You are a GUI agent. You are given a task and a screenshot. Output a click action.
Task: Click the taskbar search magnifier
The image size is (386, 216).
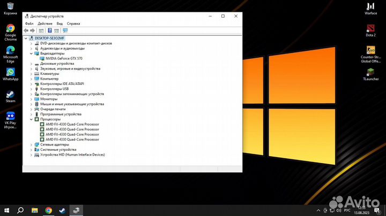[21, 210]
